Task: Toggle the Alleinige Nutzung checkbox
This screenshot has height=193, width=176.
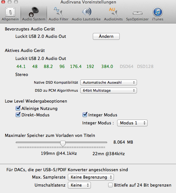Action: (x=18, y=108)
